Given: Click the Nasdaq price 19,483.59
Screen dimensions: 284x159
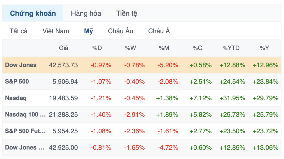Looking at the screenshot, I should (63, 98).
